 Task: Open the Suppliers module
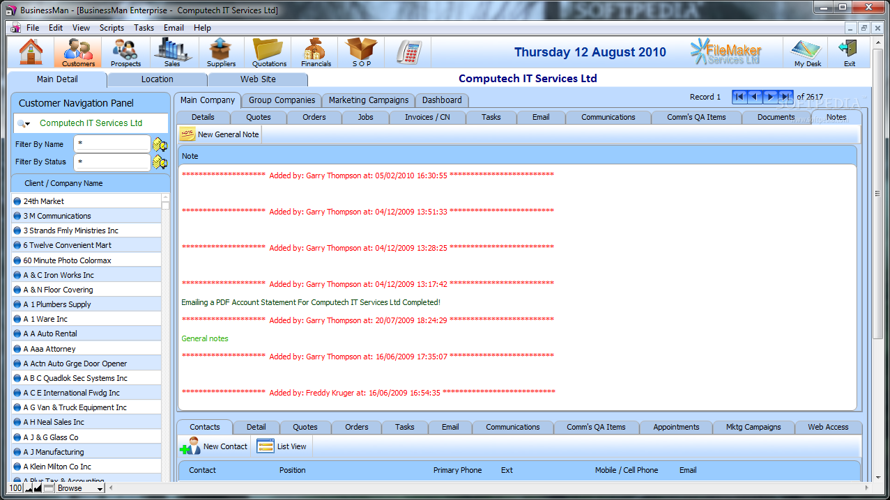click(221, 52)
